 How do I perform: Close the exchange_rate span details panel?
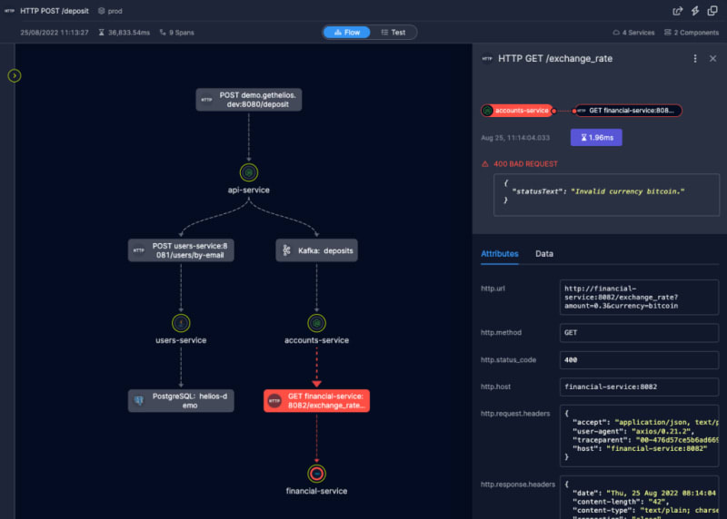tap(713, 58)
